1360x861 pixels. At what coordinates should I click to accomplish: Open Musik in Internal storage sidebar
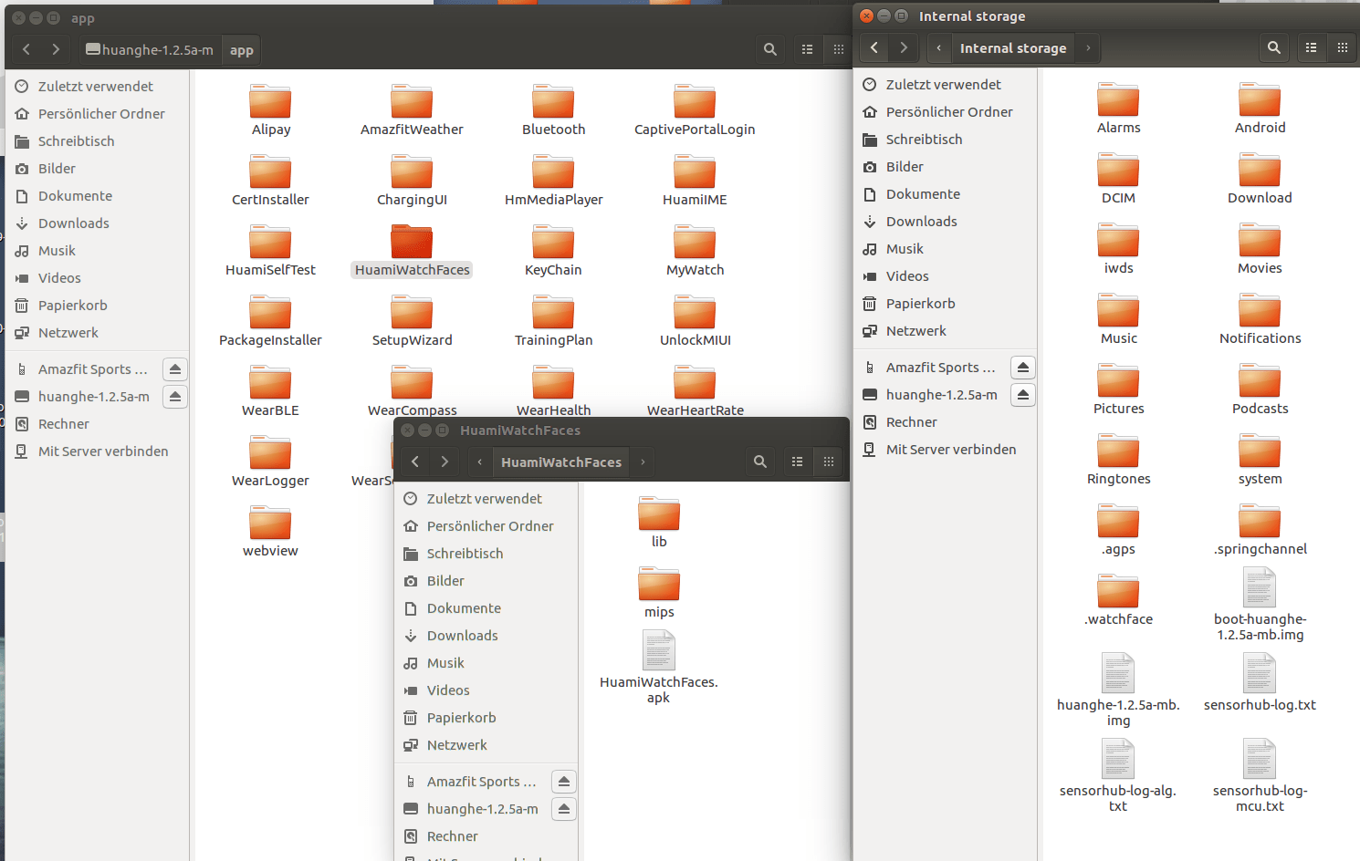tap(946, 249)
